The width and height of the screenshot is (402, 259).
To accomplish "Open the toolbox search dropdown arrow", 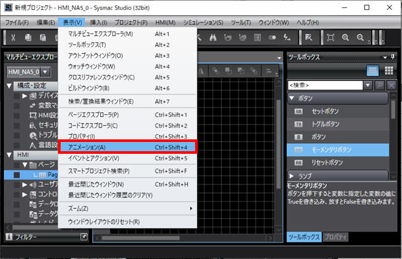I will (x=368, y=85).
